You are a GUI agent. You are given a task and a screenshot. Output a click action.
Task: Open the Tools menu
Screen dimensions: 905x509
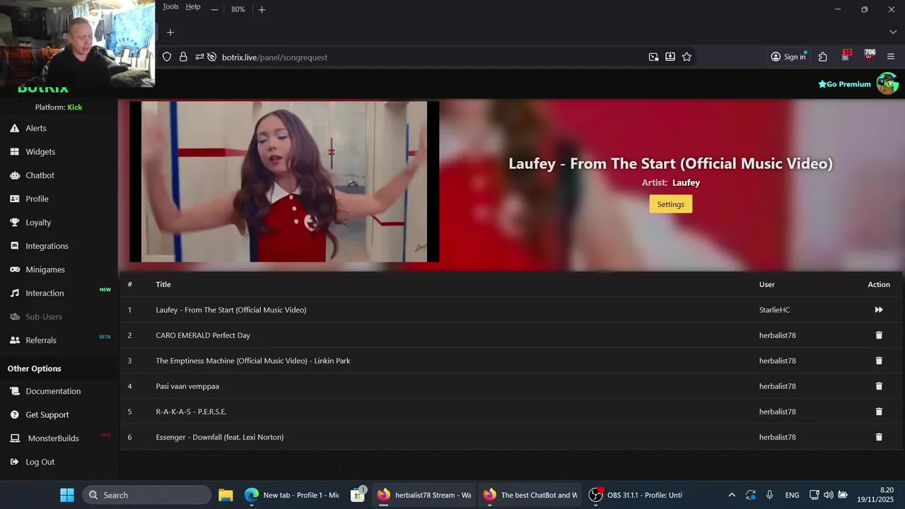170,7
